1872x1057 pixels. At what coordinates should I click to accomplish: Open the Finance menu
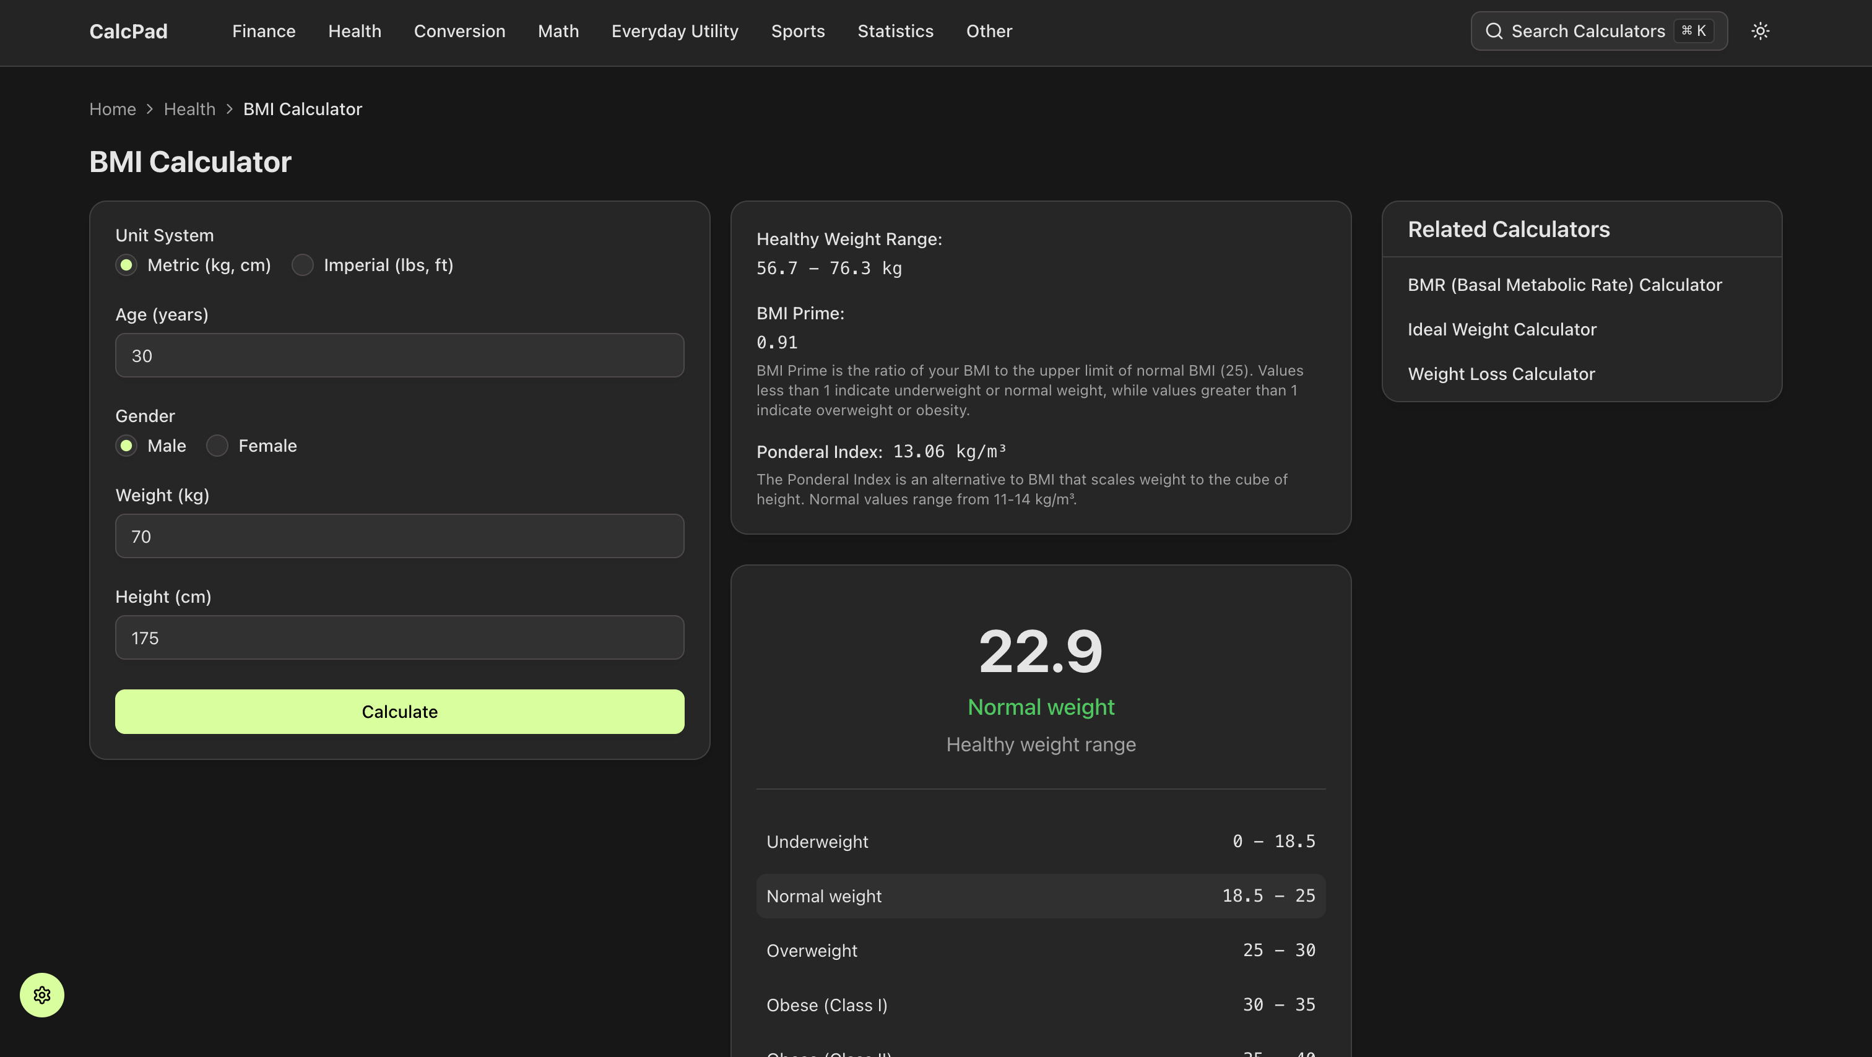pos(264,31)
